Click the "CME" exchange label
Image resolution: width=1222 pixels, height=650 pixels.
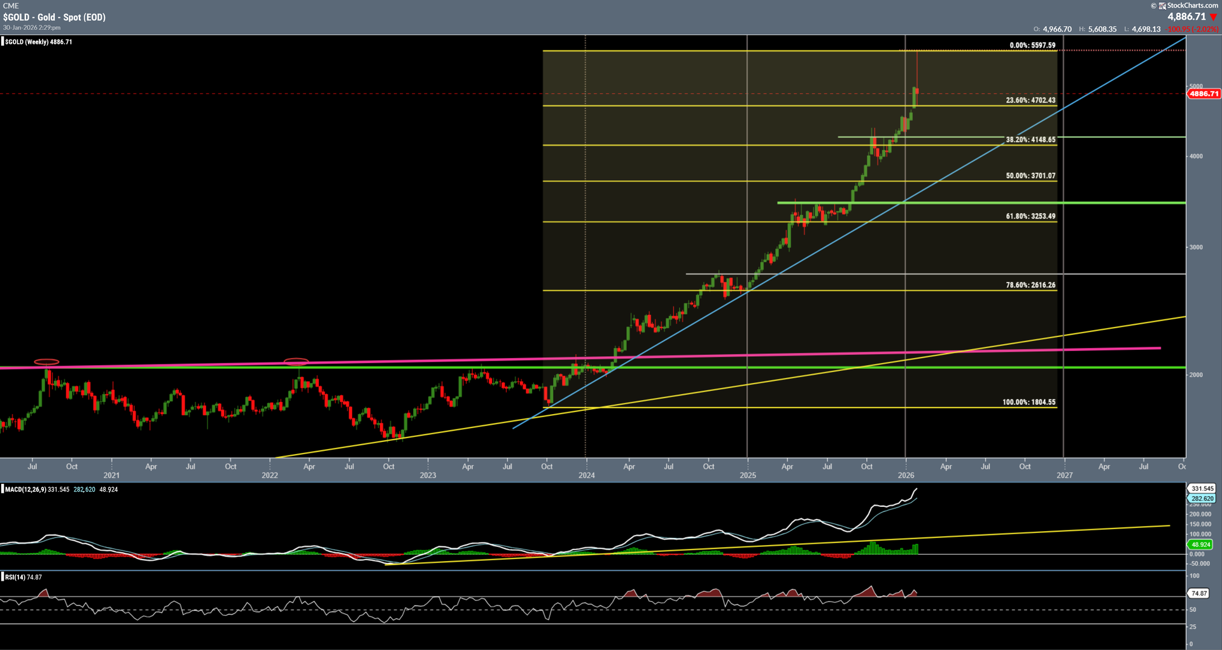pos(11,6)
